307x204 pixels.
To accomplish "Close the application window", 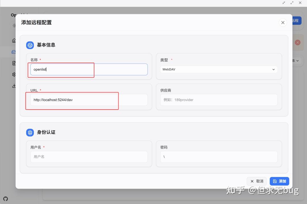I will pyautogui.click(x=300, y=3).
